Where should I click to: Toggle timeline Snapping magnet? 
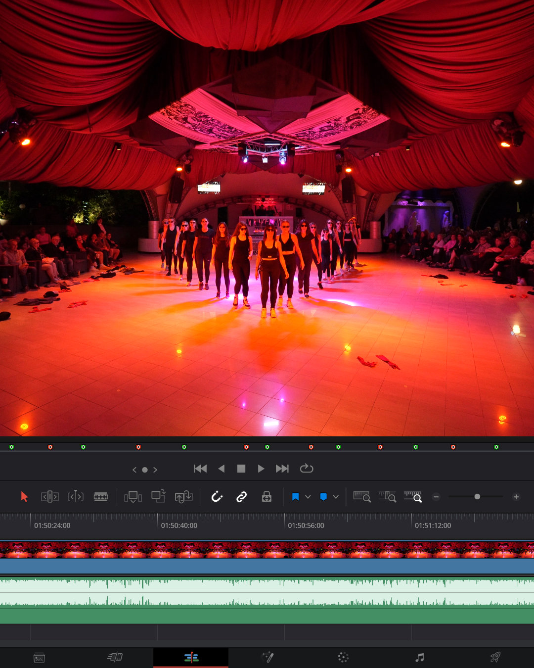pyautogui.click(x=217, y=497)
